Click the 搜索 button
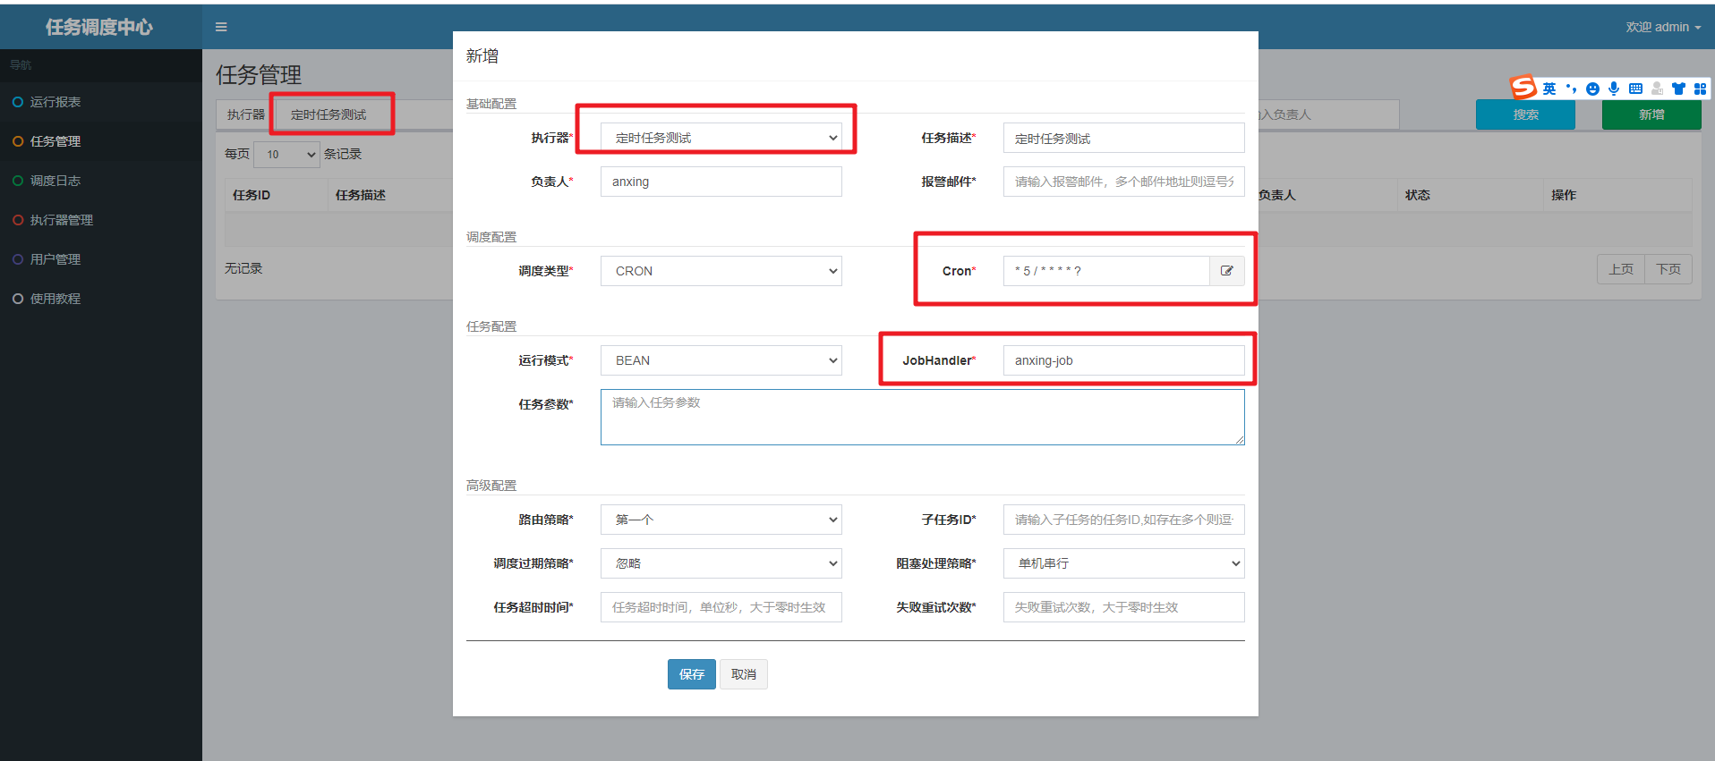Screen dimensions: 1715x761 pyautogui.click(x=1525, y=114)
